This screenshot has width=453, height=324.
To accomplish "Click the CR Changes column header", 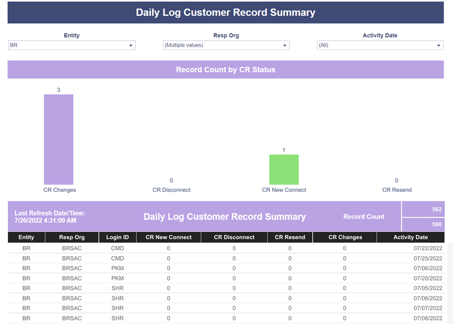I will 345,237.
